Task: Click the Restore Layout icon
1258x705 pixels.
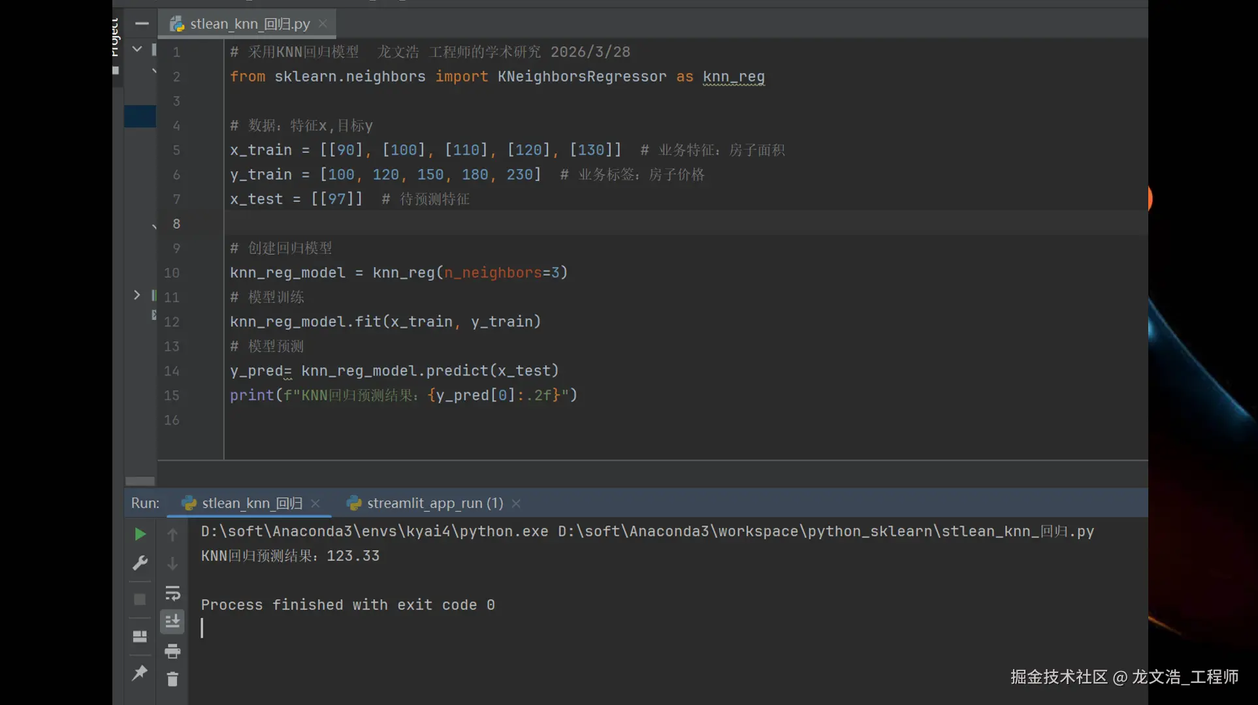Action: (x=140, y=636)
